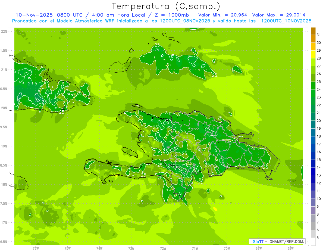Screen dimensions: 326x252
Task: Click the legend value 18
Action: [319, 136]
